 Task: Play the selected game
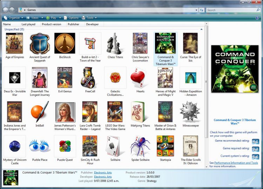52,18
